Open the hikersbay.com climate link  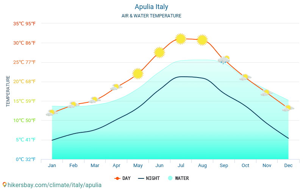(x=55, y=185)
